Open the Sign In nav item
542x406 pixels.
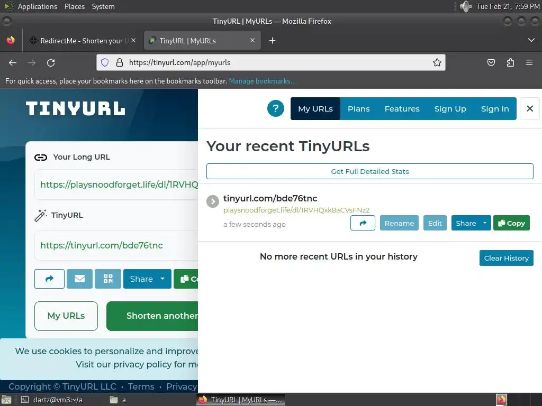click(495, 108)
